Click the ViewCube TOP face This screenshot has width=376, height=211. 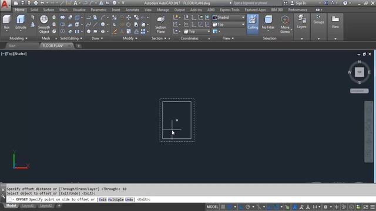pyautogui.click(x=359, y=72)
